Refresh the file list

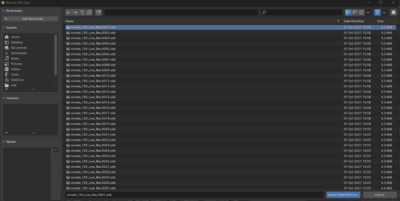(x=89, y=12)
